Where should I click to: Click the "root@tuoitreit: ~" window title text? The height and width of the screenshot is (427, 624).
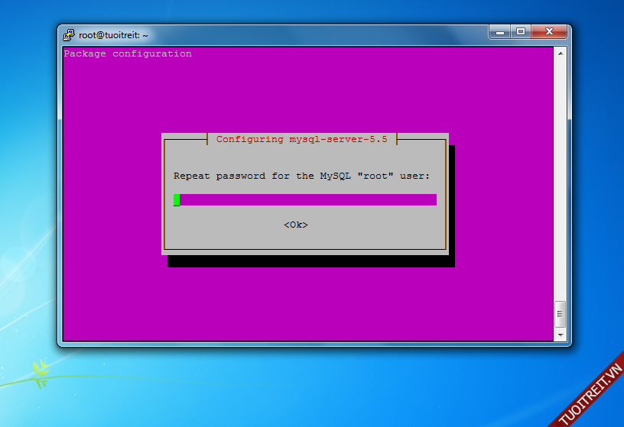[113, 35]
